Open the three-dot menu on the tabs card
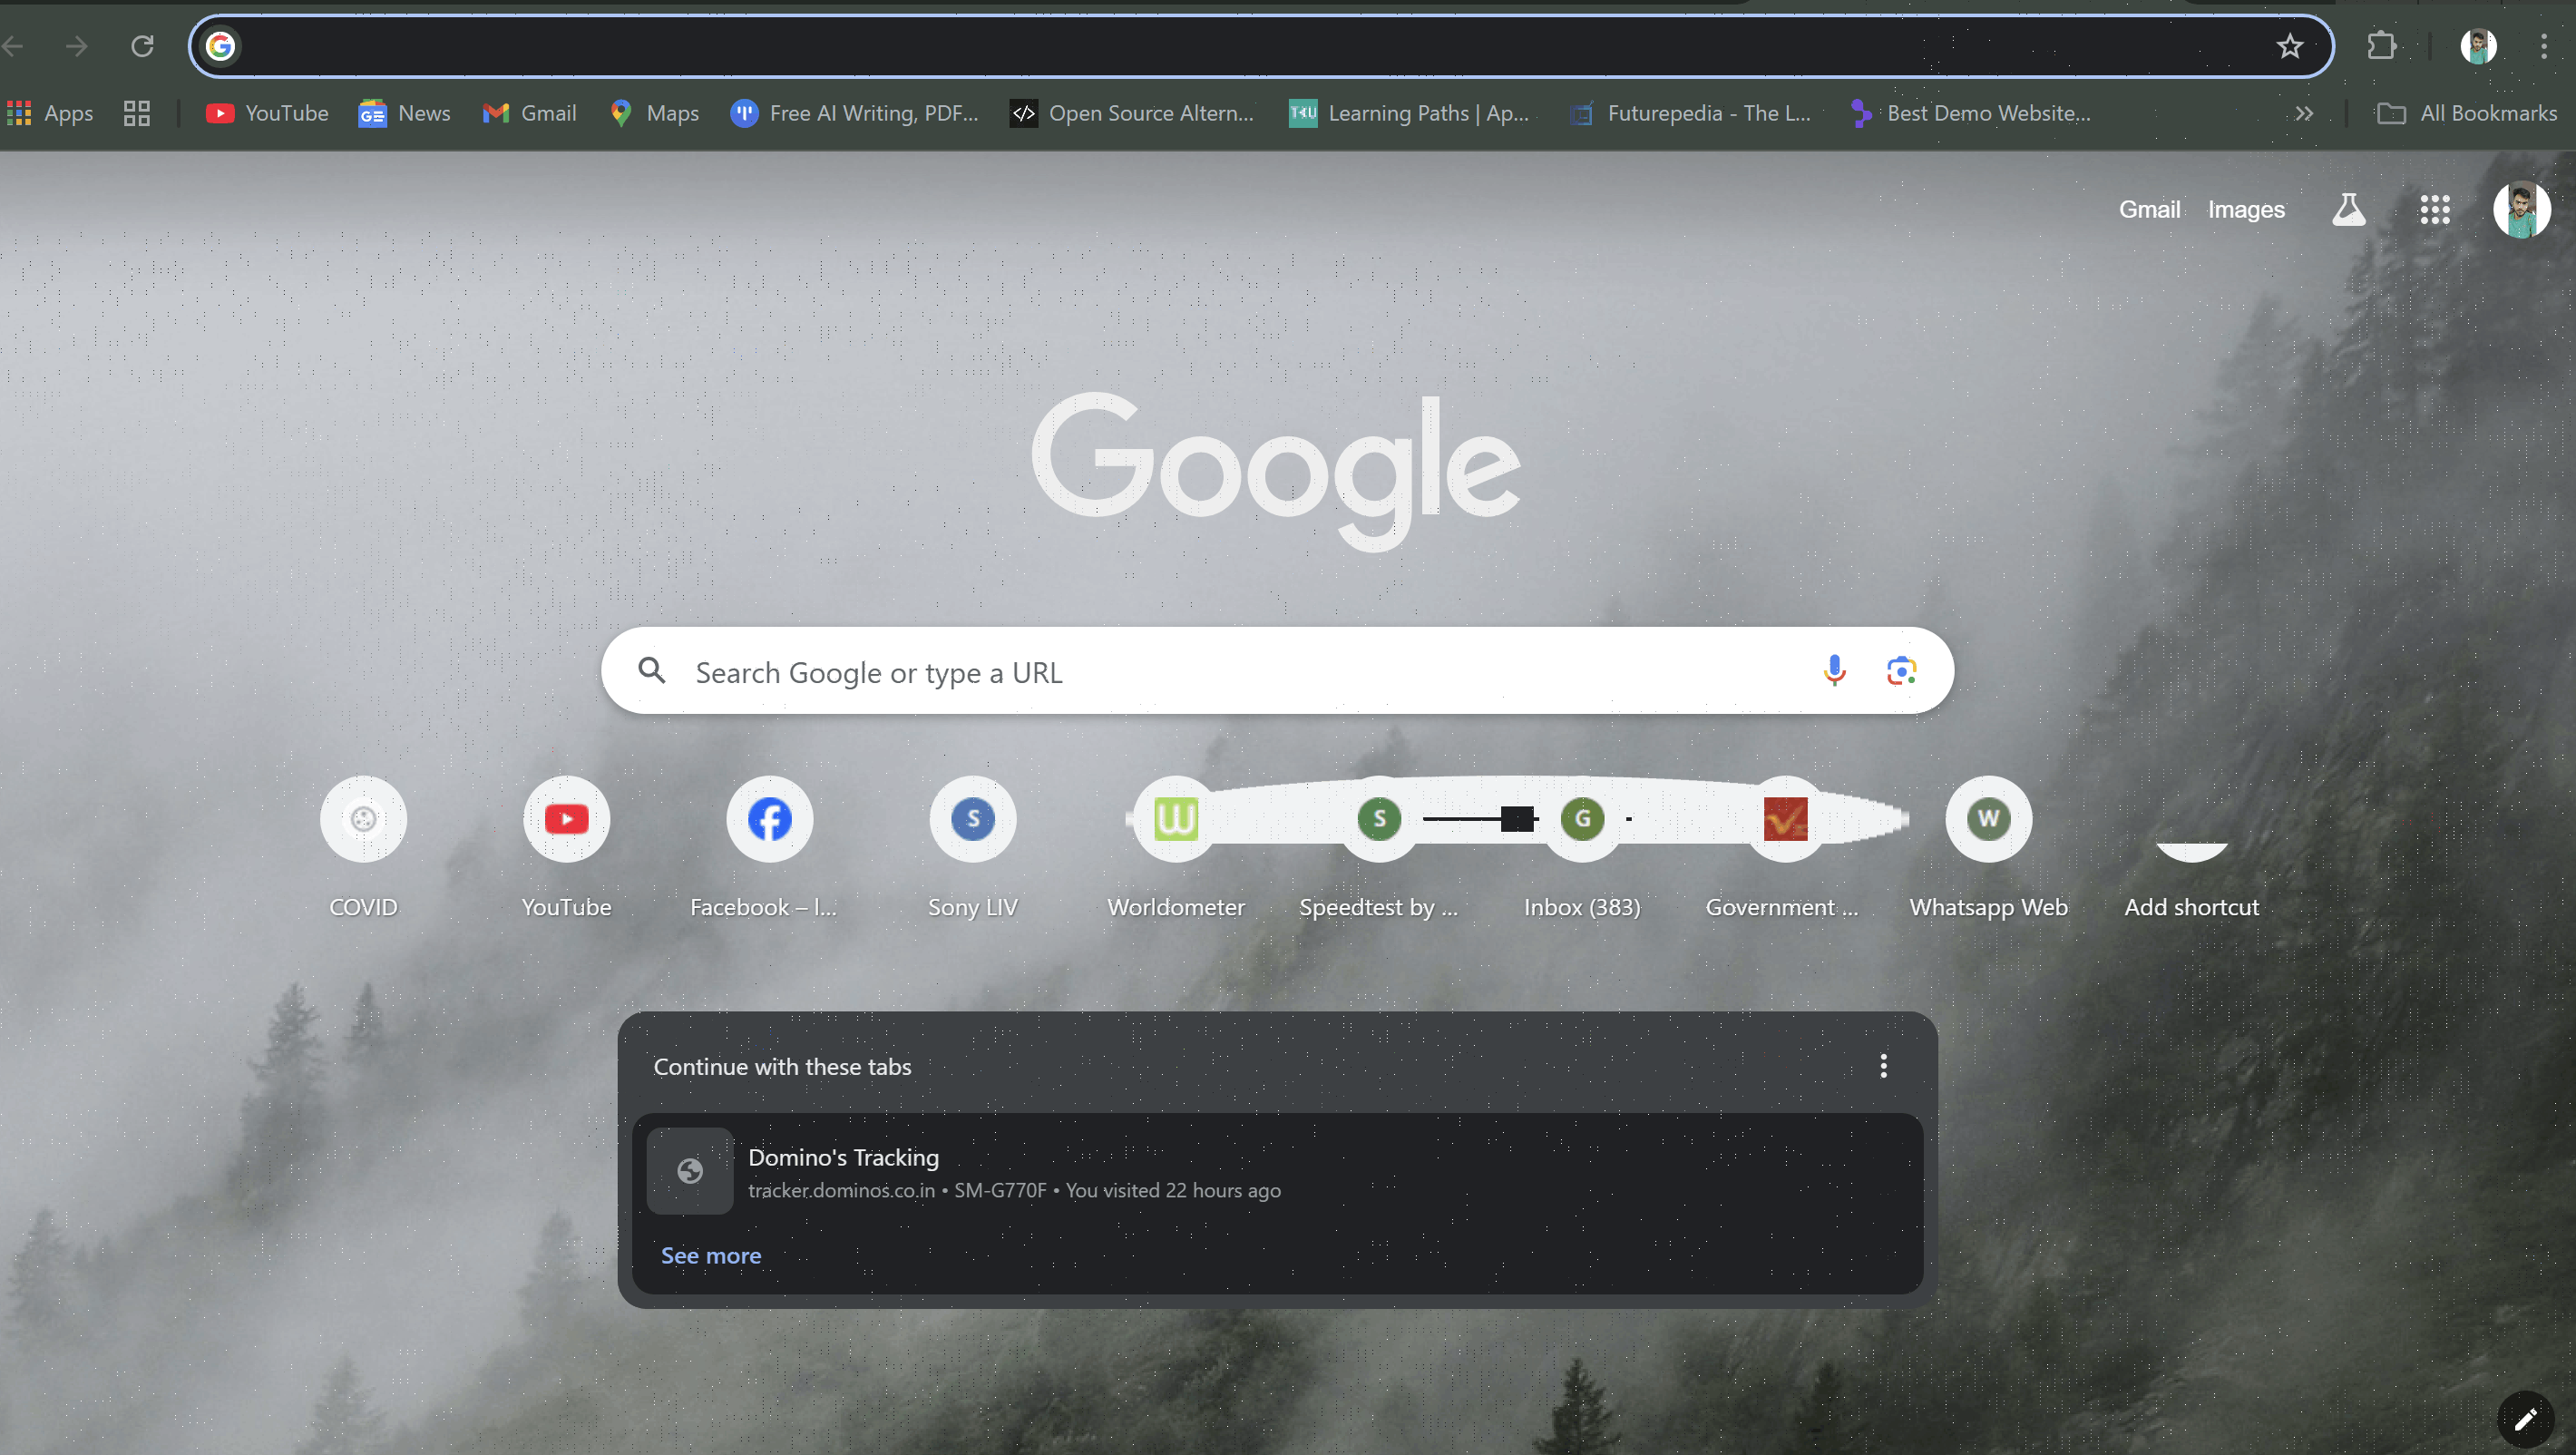Image resolution: width=2576 pixels, height=1455 pixels. [1884, 1065]
